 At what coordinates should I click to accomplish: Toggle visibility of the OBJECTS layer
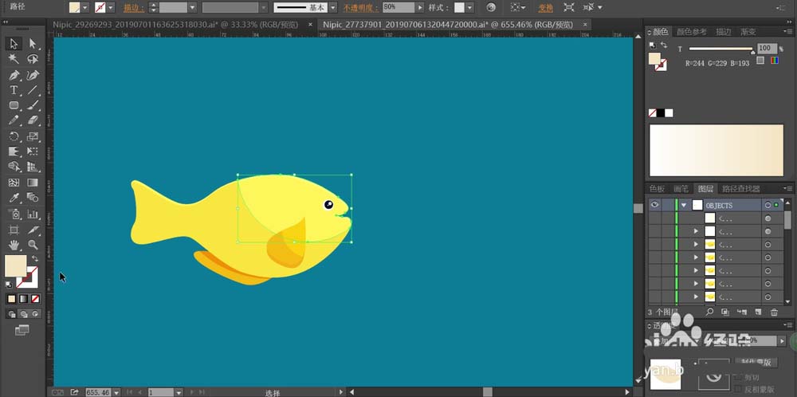coord(654,205)
